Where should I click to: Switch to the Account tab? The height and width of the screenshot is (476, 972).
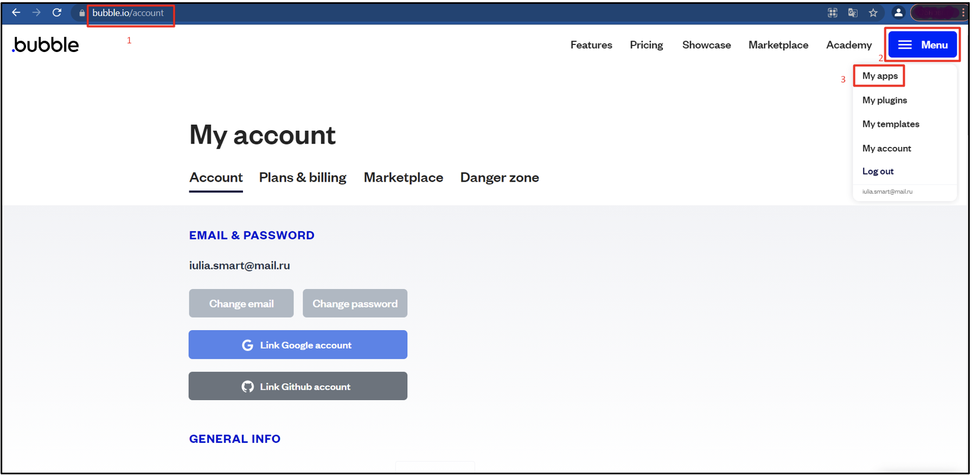[x=216, y=178]
